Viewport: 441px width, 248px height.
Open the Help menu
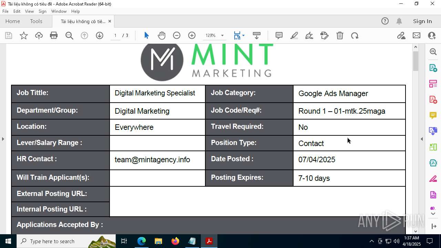[x=75, y=11]
